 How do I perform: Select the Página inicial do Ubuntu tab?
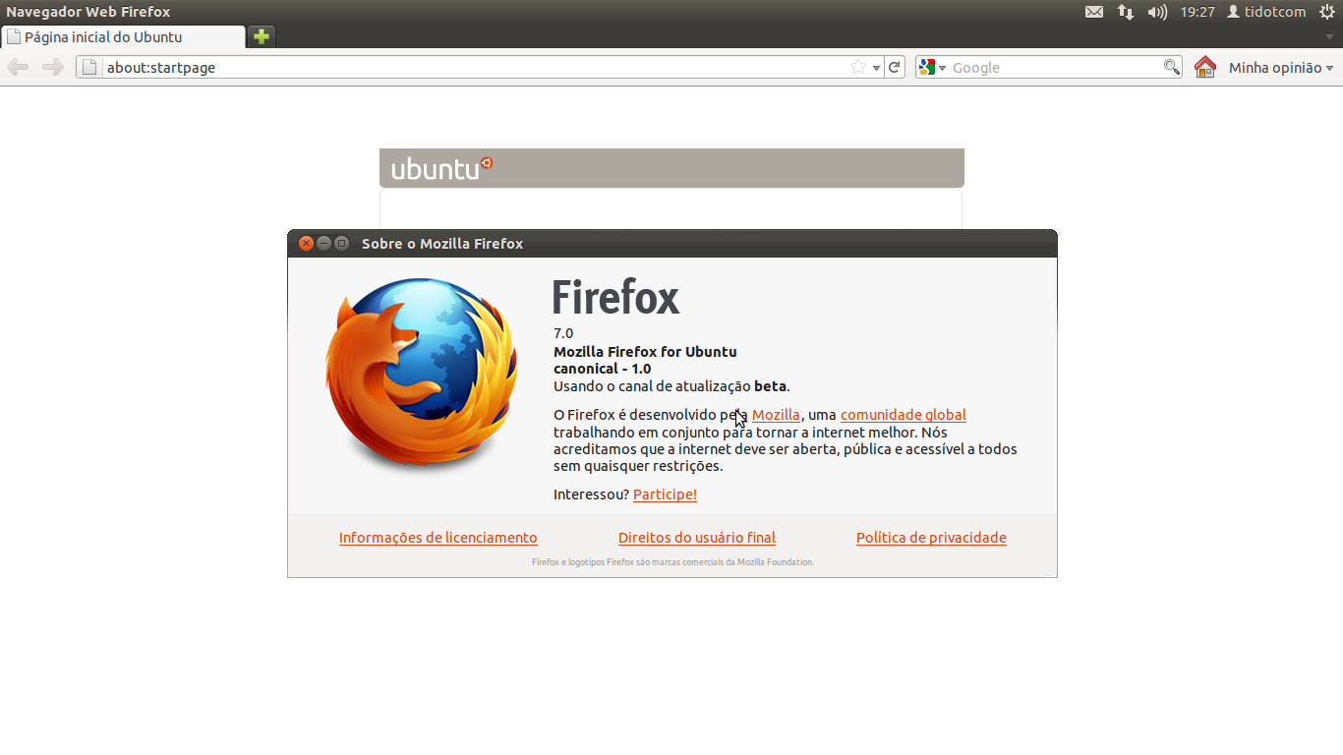click(123, 37)
